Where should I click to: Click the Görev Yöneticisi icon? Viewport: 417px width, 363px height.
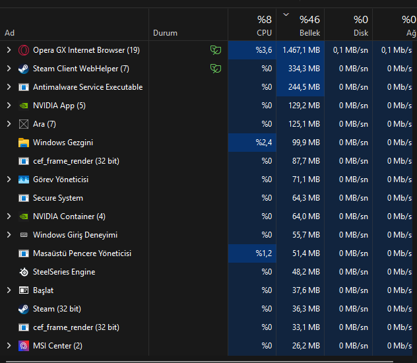click(24, 180)
